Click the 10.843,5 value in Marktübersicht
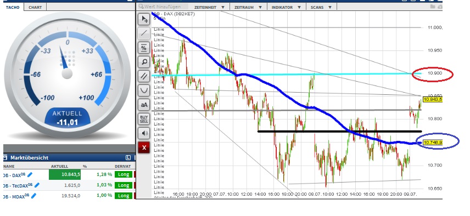The height and width of the screenshot is (216, 470). [x=65, y=174]
